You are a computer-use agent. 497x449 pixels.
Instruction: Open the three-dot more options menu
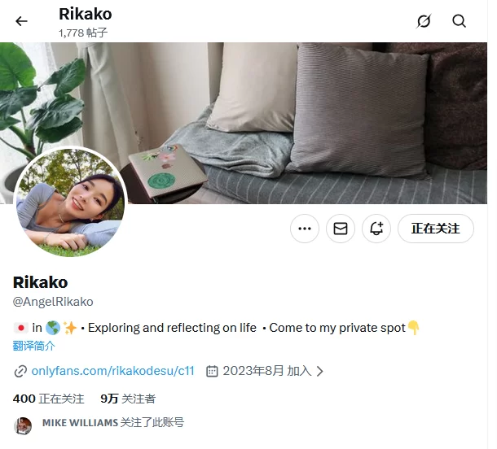click(305, 229)
